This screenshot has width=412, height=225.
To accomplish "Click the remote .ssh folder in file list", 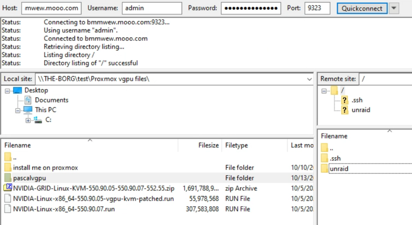I will [335, 158].
